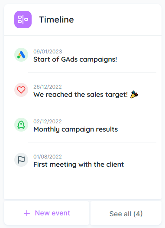165x228 pixels.
Task: Open 'Start of GAds campaigns!' event
Action: pyautogui.click(x=75, y=59)
